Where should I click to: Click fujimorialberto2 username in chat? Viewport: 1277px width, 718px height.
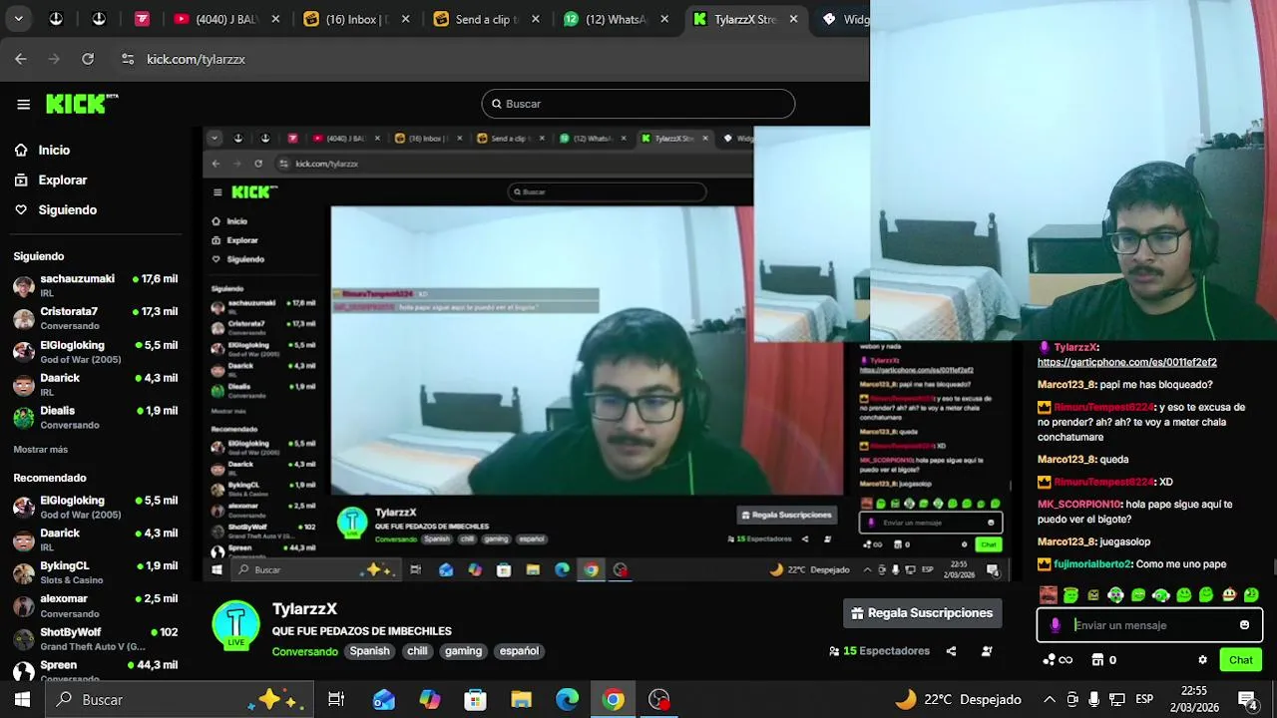1093,564
